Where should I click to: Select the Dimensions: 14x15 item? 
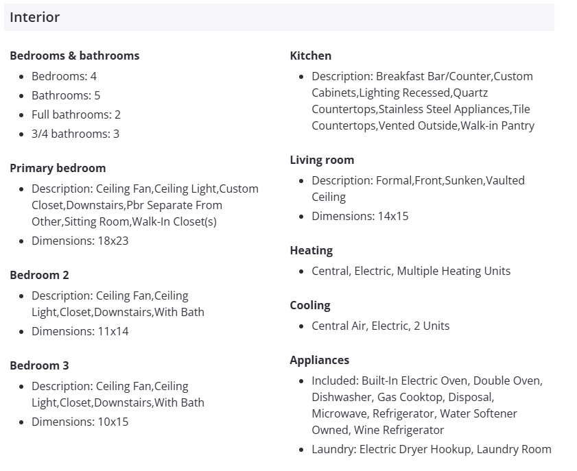(x=360, y=216)
